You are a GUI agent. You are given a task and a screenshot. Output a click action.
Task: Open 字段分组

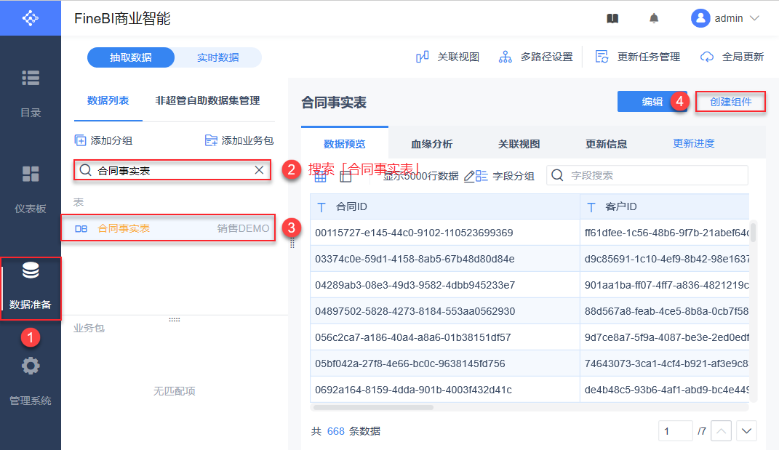(506, 177)
